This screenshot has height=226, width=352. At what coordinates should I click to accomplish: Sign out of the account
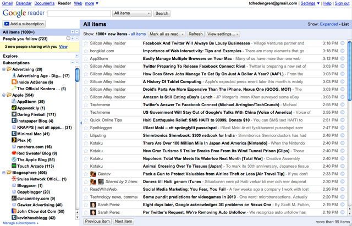click(342, 3)
